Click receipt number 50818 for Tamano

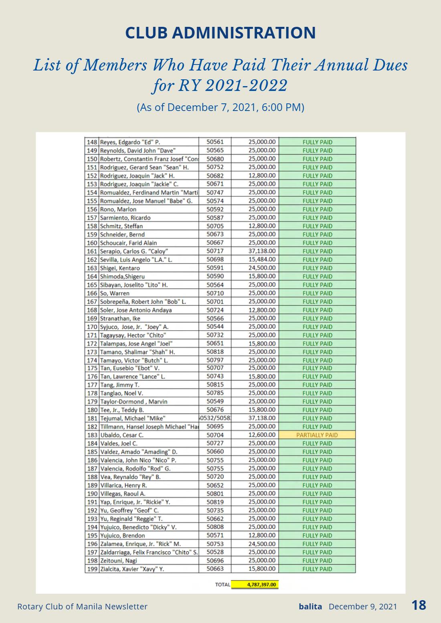tap(215, 352)
